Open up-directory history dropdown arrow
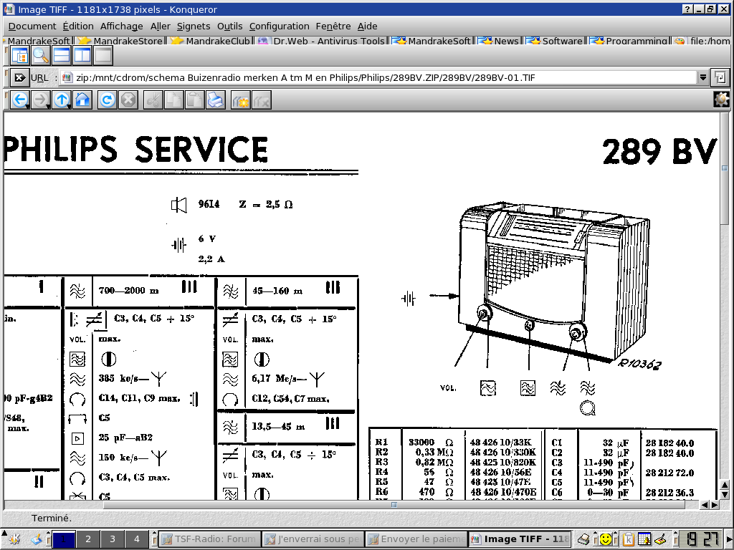 tap(70, 107)
